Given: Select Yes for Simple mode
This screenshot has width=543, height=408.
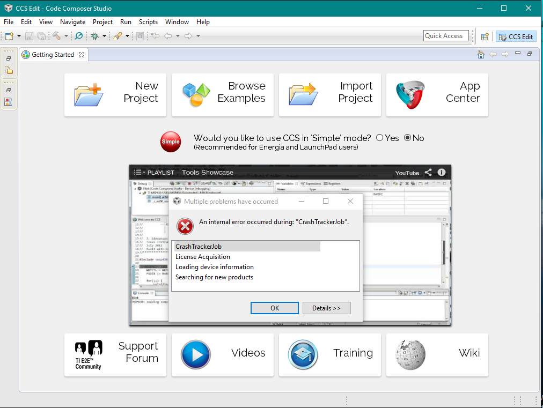Looking at the screenshot, I should (380, 138).
